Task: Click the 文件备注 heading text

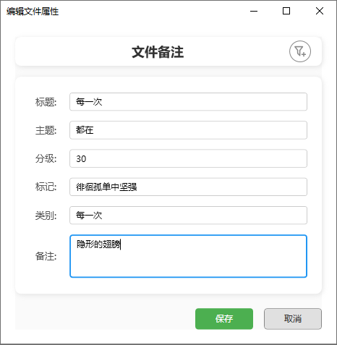Action: pos(158,52)
